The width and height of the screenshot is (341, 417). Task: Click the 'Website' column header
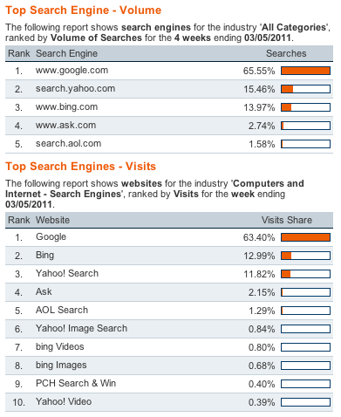point(52,220)
